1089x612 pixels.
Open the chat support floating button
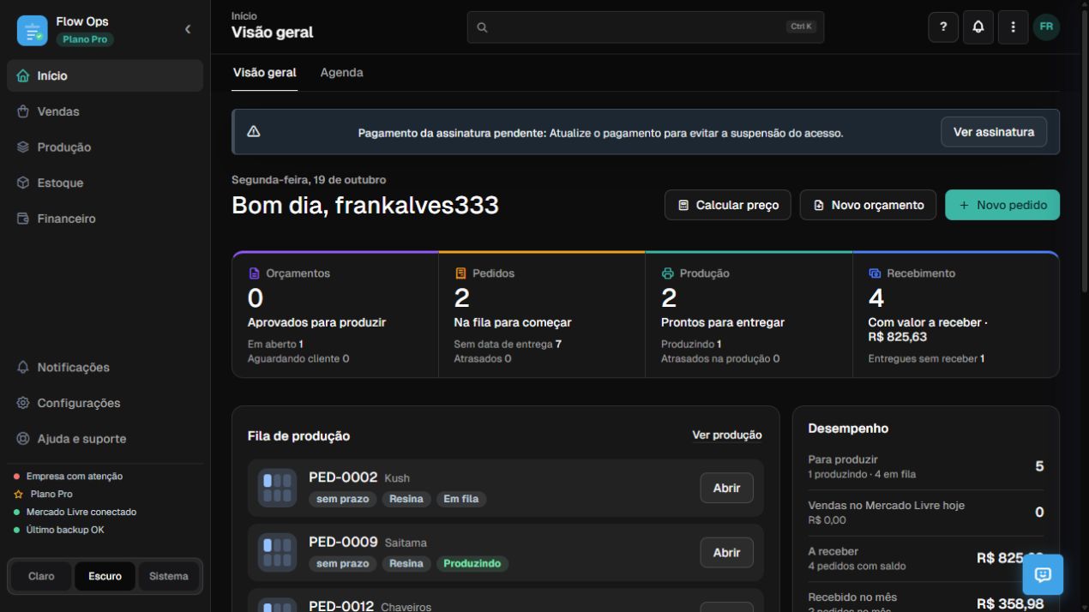point(1043,575)
